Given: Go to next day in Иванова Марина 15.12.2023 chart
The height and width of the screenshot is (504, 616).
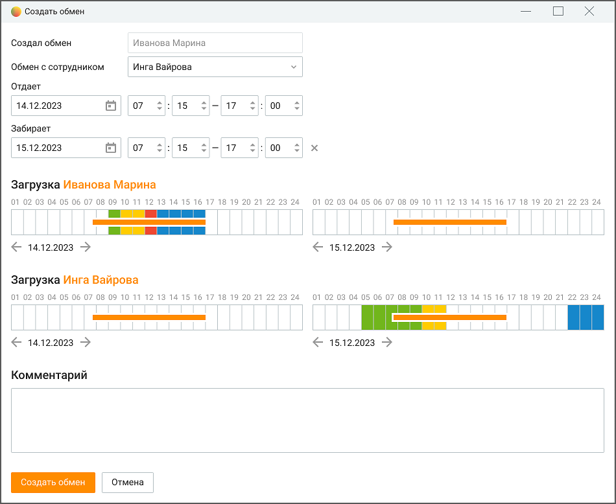Looking at the screenshot, I should coord(387,247).
